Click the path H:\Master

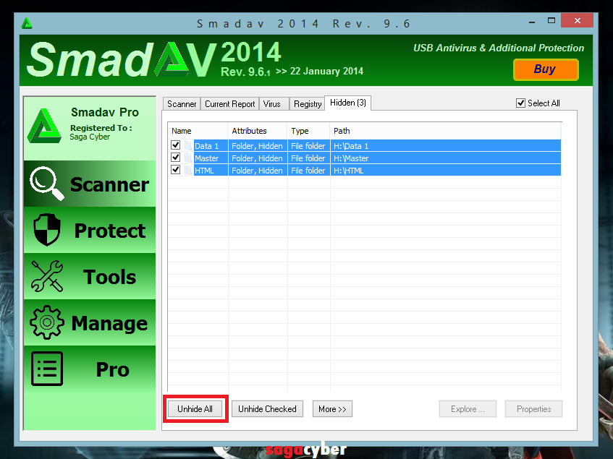351,158
